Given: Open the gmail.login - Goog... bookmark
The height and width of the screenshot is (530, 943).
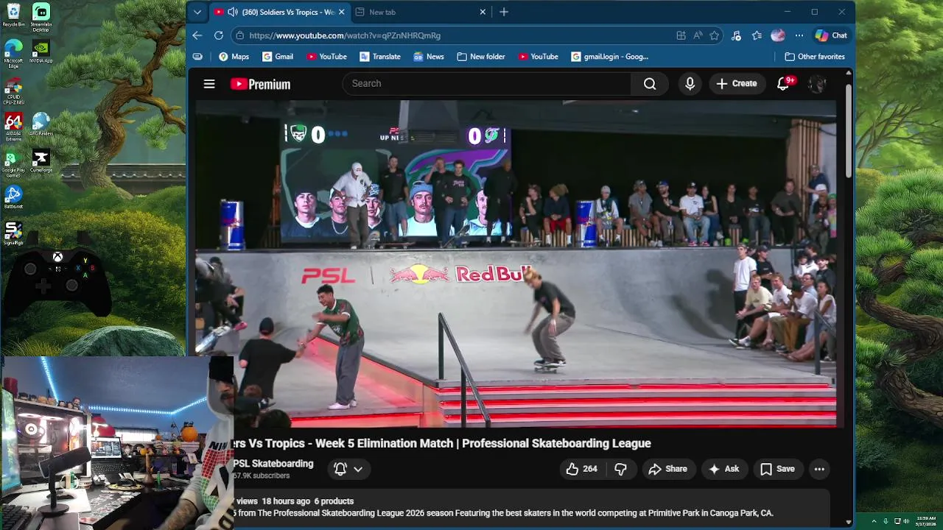Looking at the screenshot, I should [610, 57].
